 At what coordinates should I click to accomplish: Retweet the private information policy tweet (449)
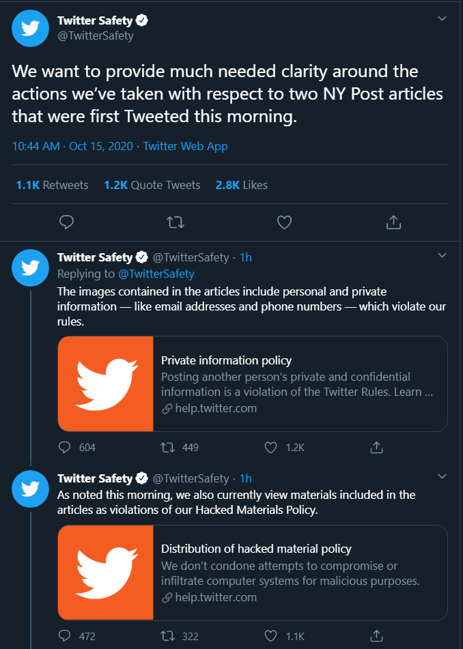168,448
